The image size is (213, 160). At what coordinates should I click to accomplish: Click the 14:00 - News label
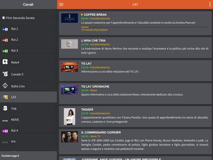(x=89, y=90)
